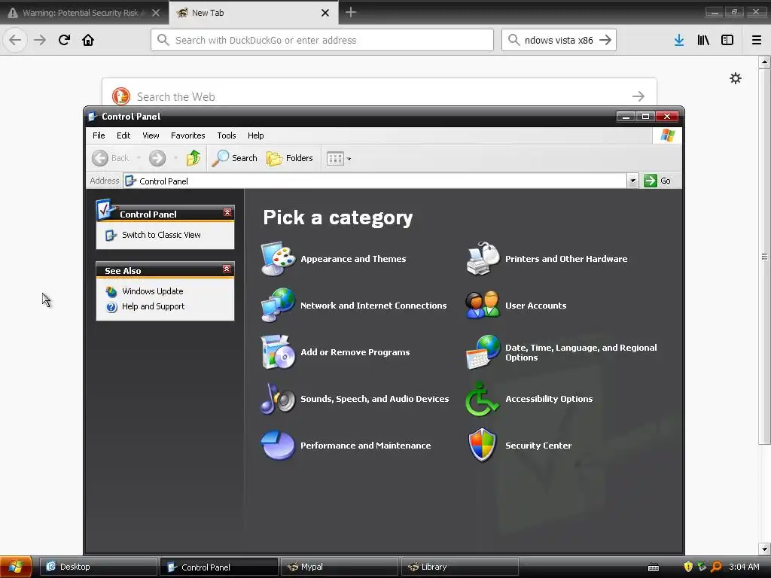Click Appearance and Themes text link
Viewport: 771px width, 578px height.
354,259
